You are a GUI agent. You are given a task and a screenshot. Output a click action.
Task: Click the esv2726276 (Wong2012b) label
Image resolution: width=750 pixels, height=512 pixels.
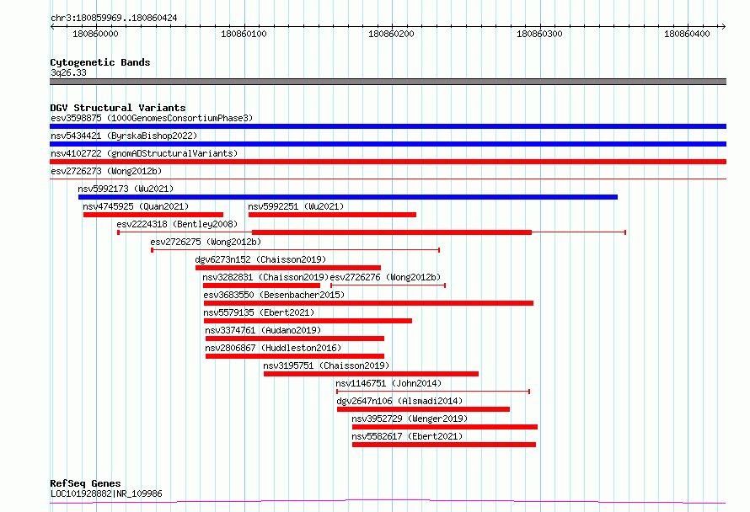pos(385,277)
